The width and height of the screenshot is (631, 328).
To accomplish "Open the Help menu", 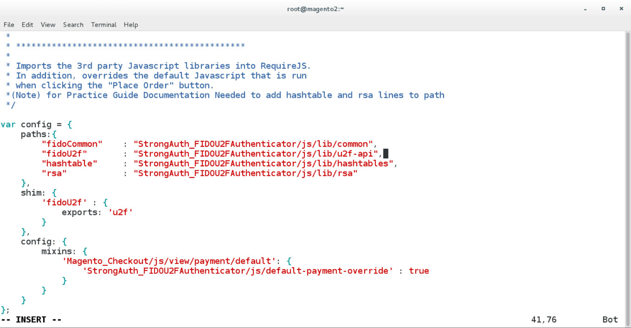I will coord(131,25).
